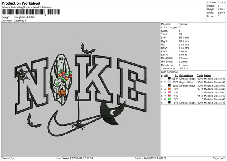This screenshot has width=227, height=161.
Task: Click the Min Stitch value 0.2 mm
Action: (x=183, y=62)
